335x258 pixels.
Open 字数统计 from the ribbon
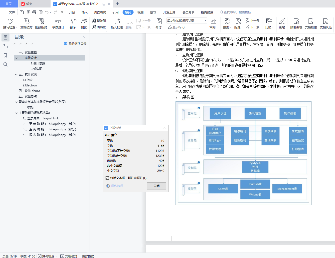tap(58, 23)
